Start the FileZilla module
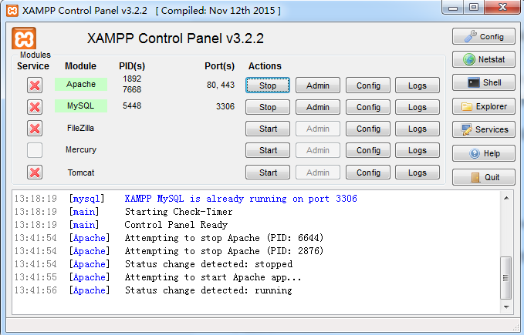524x335 pixels. tap(268, 129)
